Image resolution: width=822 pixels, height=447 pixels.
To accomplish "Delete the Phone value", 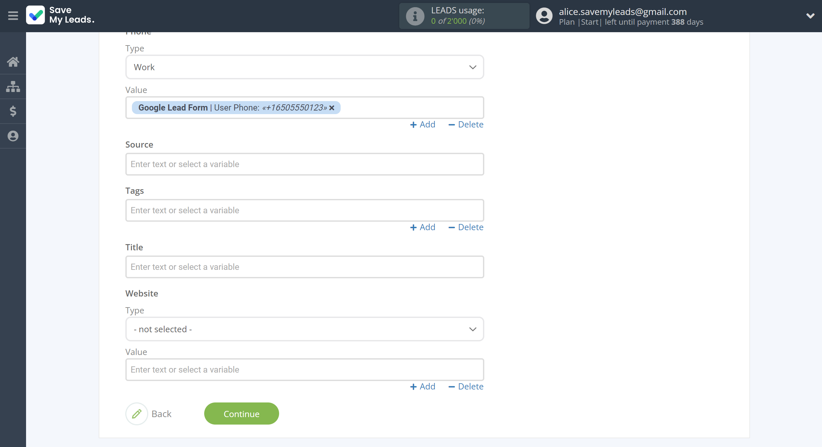I will 466,125.
